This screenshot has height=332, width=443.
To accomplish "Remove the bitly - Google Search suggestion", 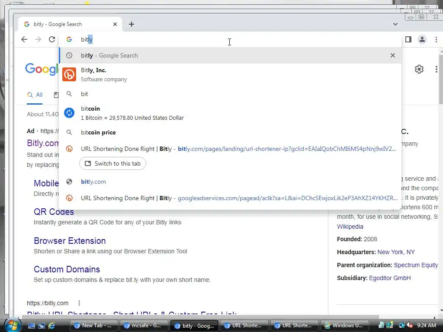I will pos(393,55).
